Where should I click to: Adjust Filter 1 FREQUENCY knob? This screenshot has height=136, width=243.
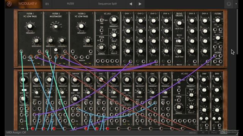click(x=30, y=26)
